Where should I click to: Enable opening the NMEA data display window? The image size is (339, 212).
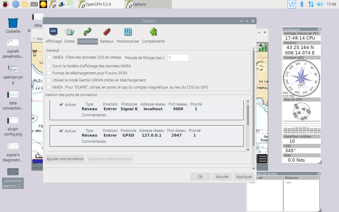(x=49, y=66)
